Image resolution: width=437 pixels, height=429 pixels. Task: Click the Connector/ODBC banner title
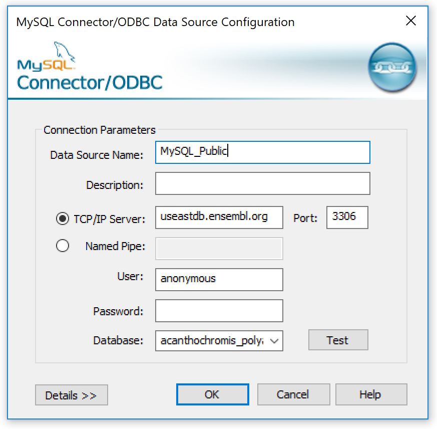pos(90,83)
